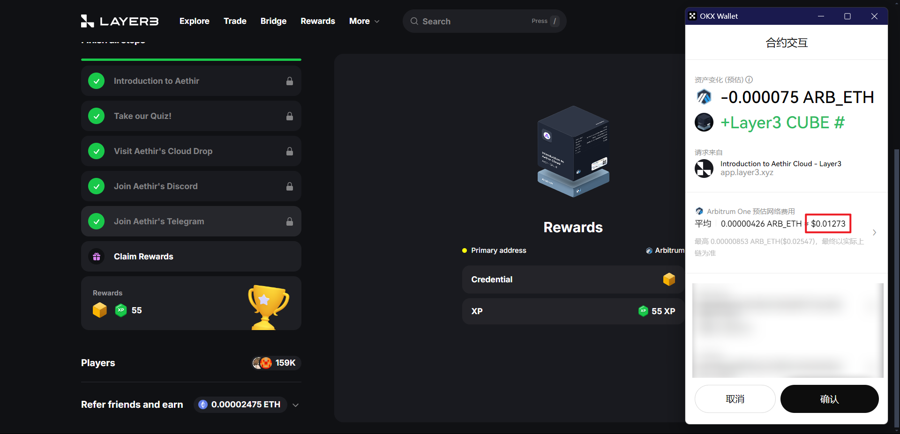Click lock icon on Join Aethir's Discord

point(290,186)
